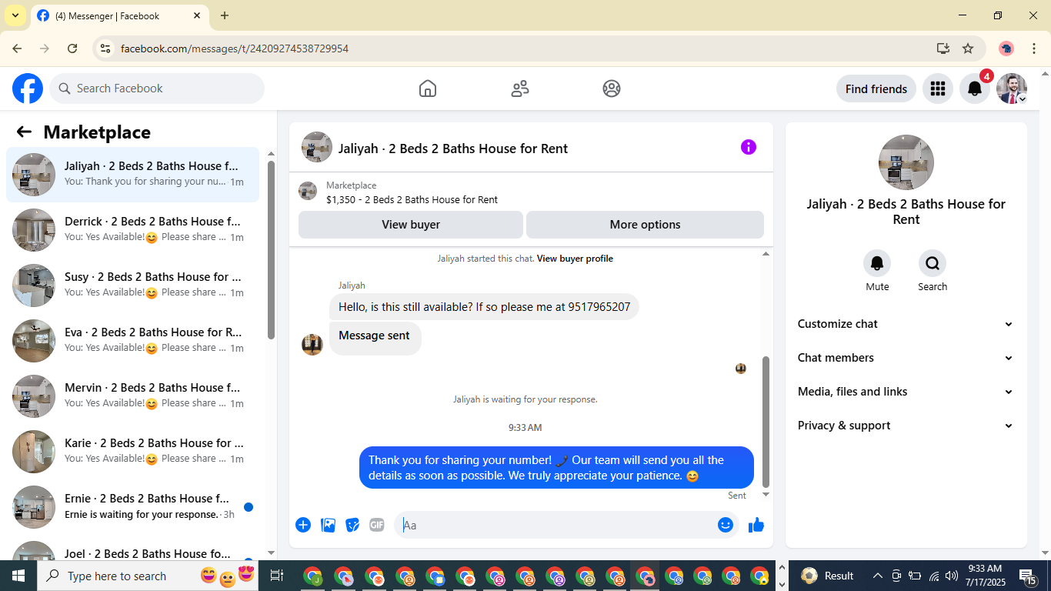Click the More options button

click(645, 225)
